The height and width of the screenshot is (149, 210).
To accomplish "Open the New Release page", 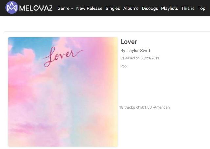I will (89, 9).
